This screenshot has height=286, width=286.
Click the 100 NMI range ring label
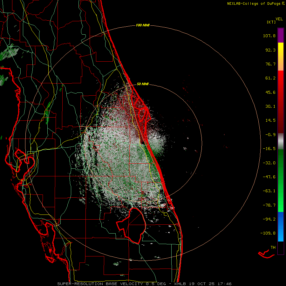click(143, 25)
